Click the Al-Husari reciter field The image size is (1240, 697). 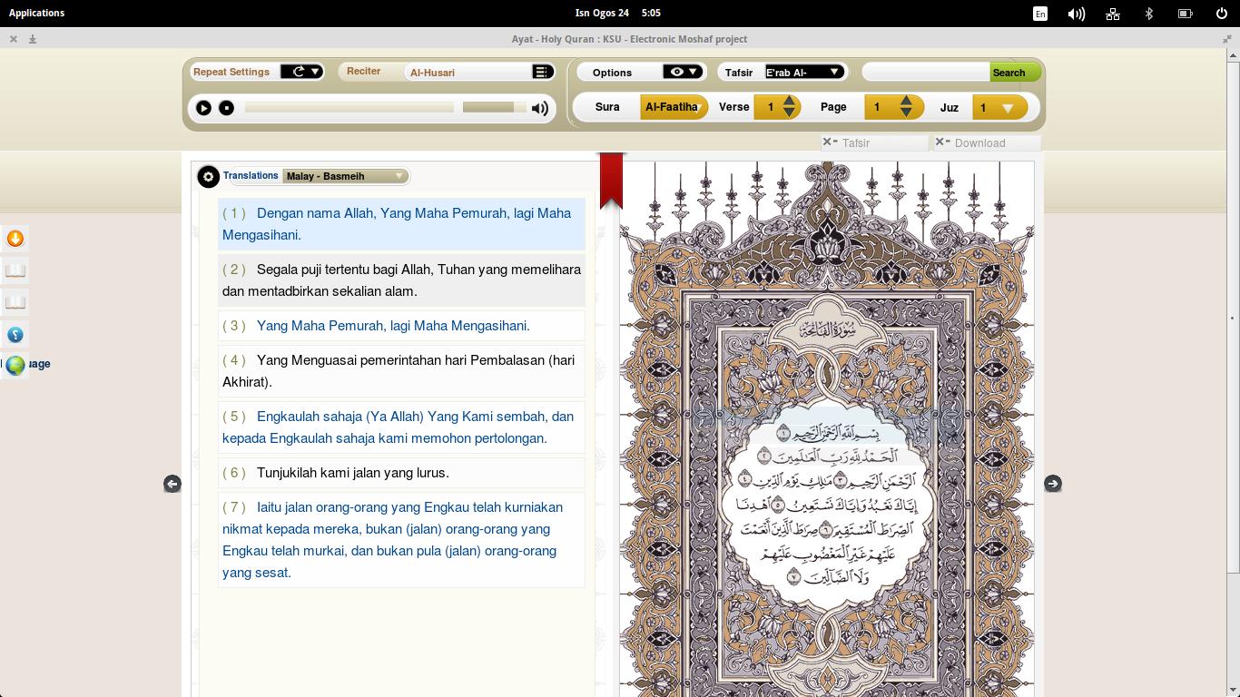[x=468, y=72]
